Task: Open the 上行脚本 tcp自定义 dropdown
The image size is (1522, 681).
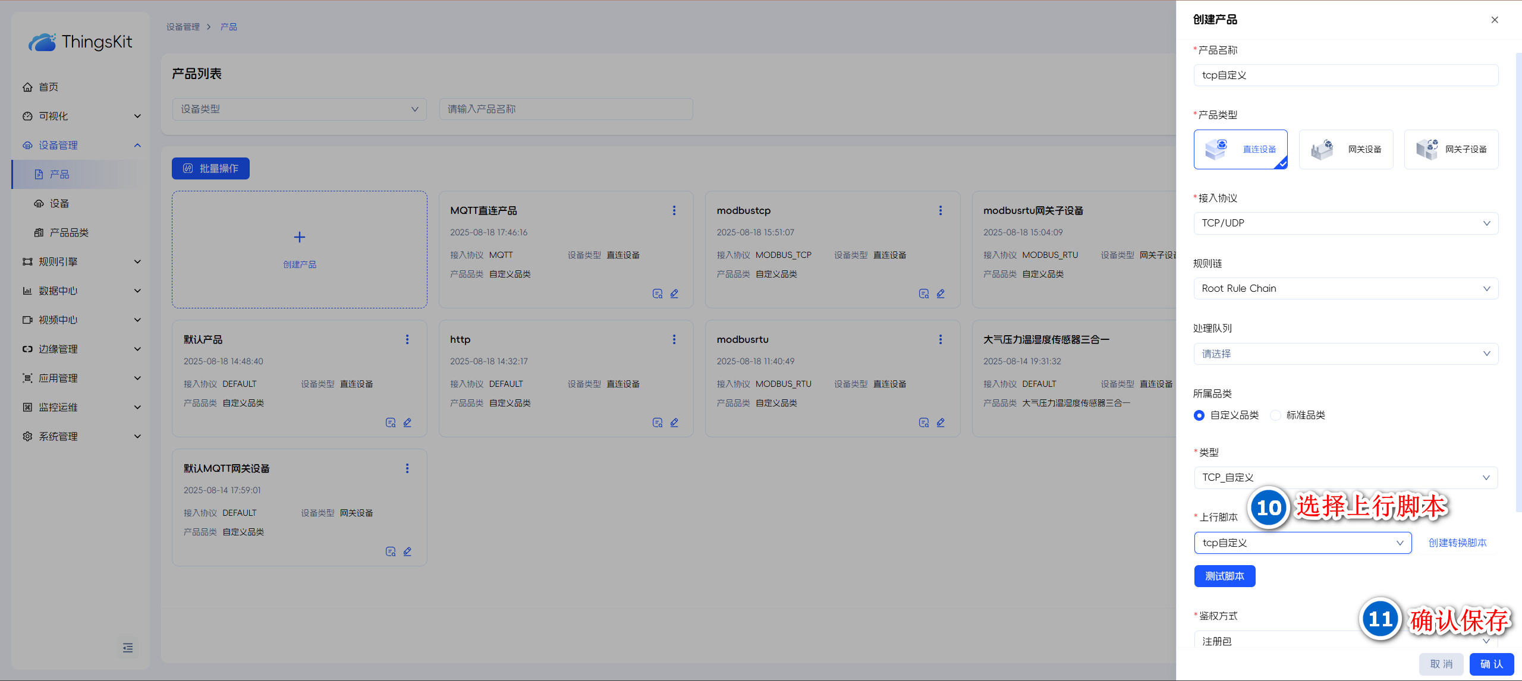Action: 1302,543
